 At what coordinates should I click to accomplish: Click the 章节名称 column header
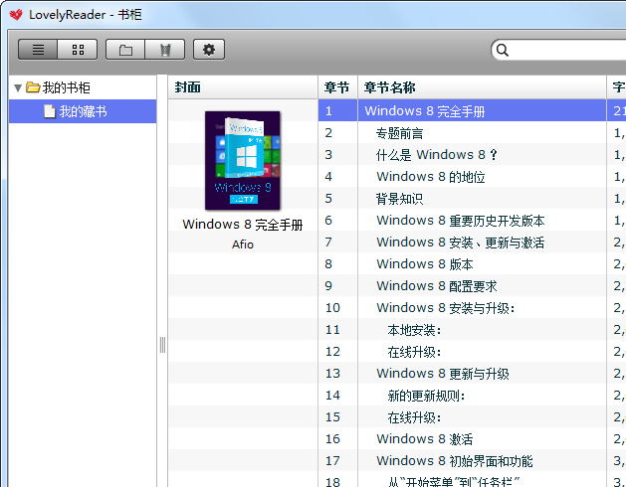coord(389,87)
